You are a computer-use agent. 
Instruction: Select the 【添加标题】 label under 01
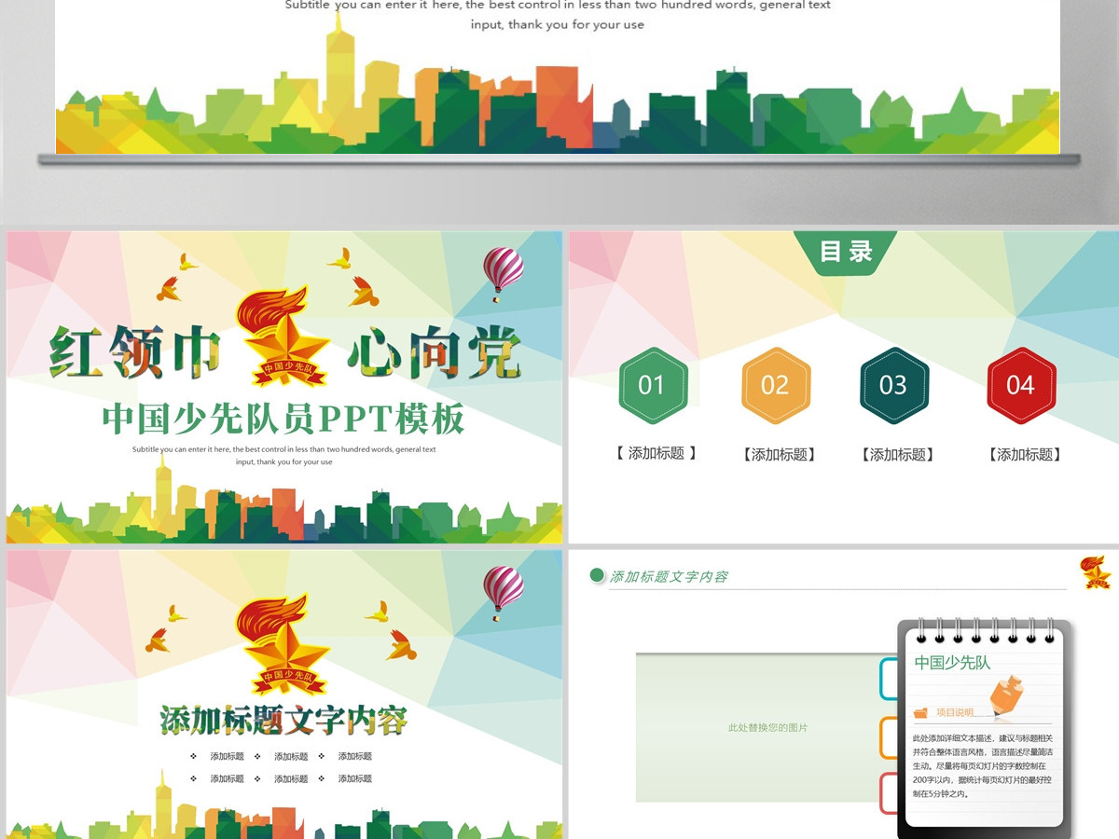pos(656,454)
